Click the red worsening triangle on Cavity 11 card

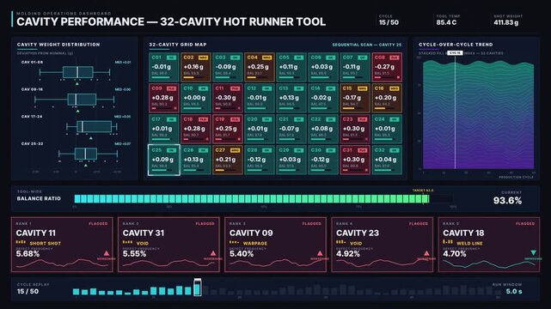coord(107,253)
